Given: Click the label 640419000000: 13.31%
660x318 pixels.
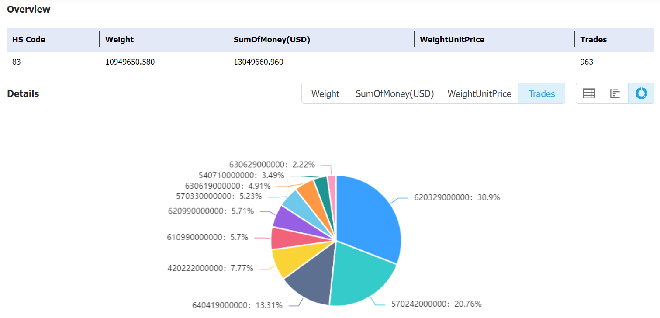Looking at the screenshot, I should pos(238,305).
